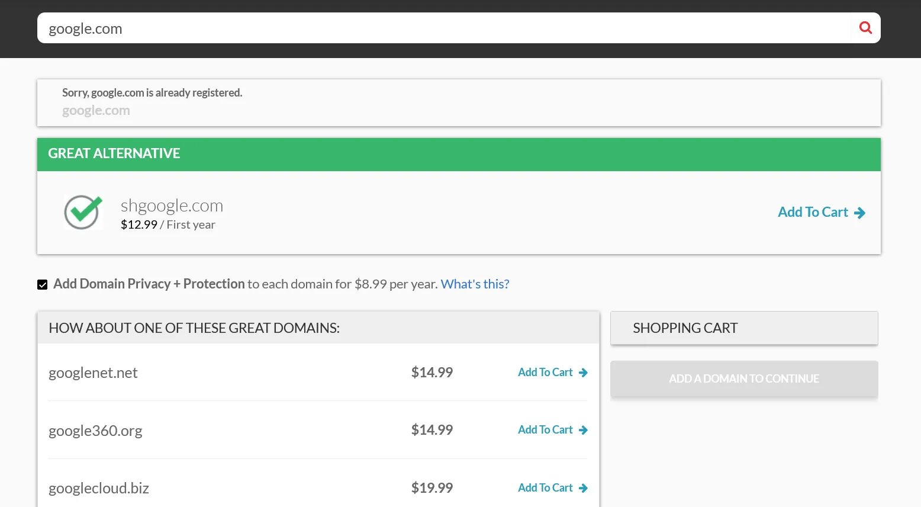Click Add a Domain to Continue button
Screen dimensions: 921x507
pos(744,378)
